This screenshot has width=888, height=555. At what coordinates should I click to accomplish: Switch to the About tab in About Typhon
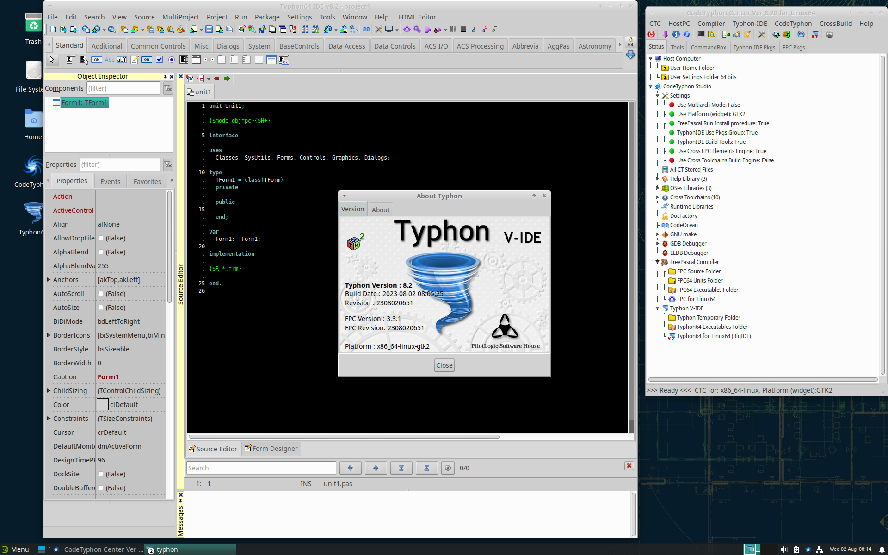coord(381,210)
